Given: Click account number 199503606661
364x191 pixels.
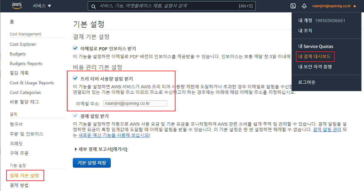Looking at the screenshot, I should coord(330,21).
